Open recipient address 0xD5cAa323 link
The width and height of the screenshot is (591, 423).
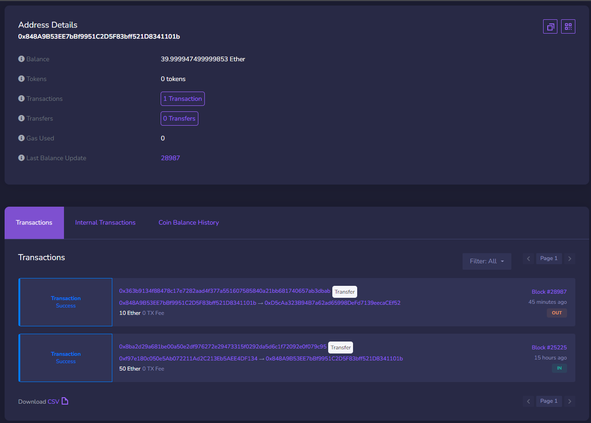click(x=332, y=303)
